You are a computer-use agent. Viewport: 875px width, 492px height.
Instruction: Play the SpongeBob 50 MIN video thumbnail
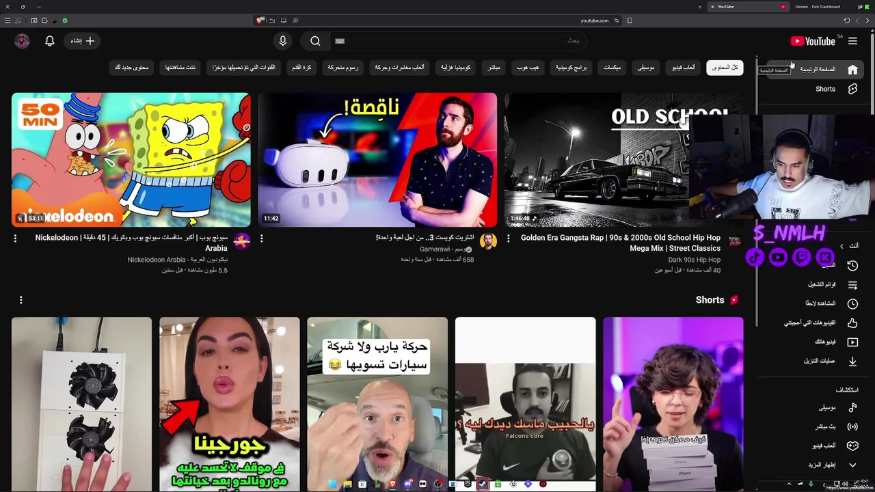tap(131, 160)
